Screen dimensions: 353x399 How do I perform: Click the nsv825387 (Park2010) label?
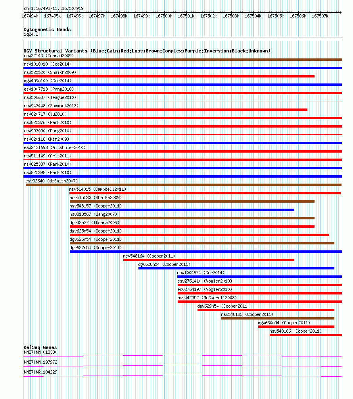tap(48, 165)
